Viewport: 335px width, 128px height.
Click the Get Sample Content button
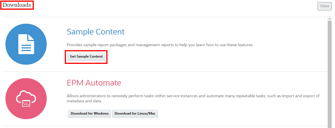click(x=86, y=57)
